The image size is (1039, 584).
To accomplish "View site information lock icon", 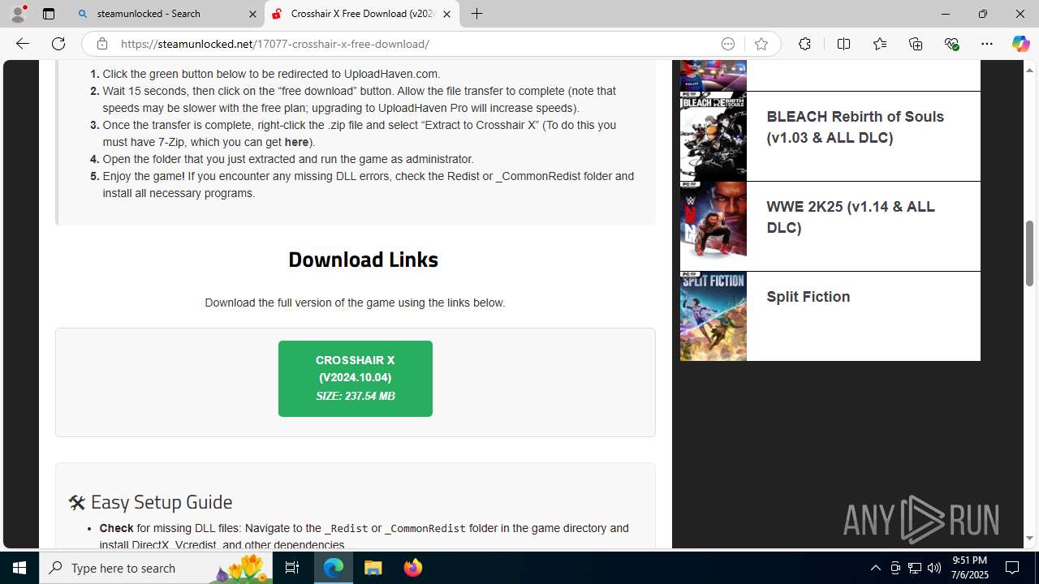I will pos(102,44).
